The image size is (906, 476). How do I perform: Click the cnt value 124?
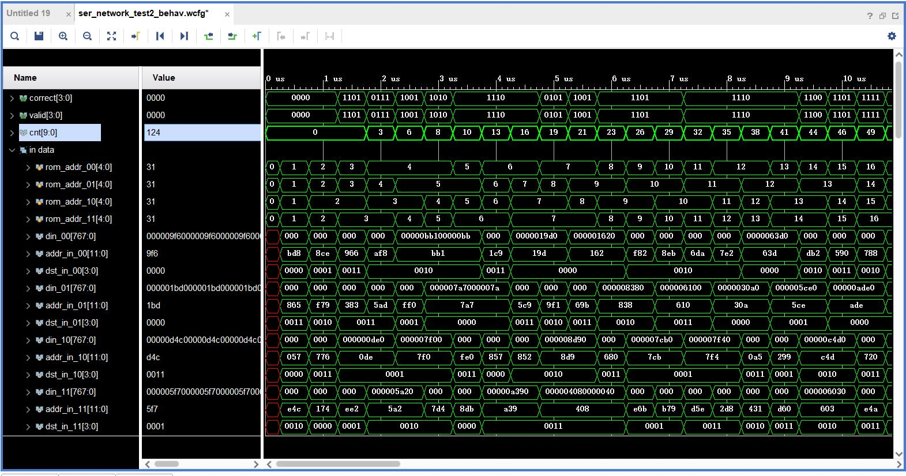pyautogui.click(x=202, y=133)
